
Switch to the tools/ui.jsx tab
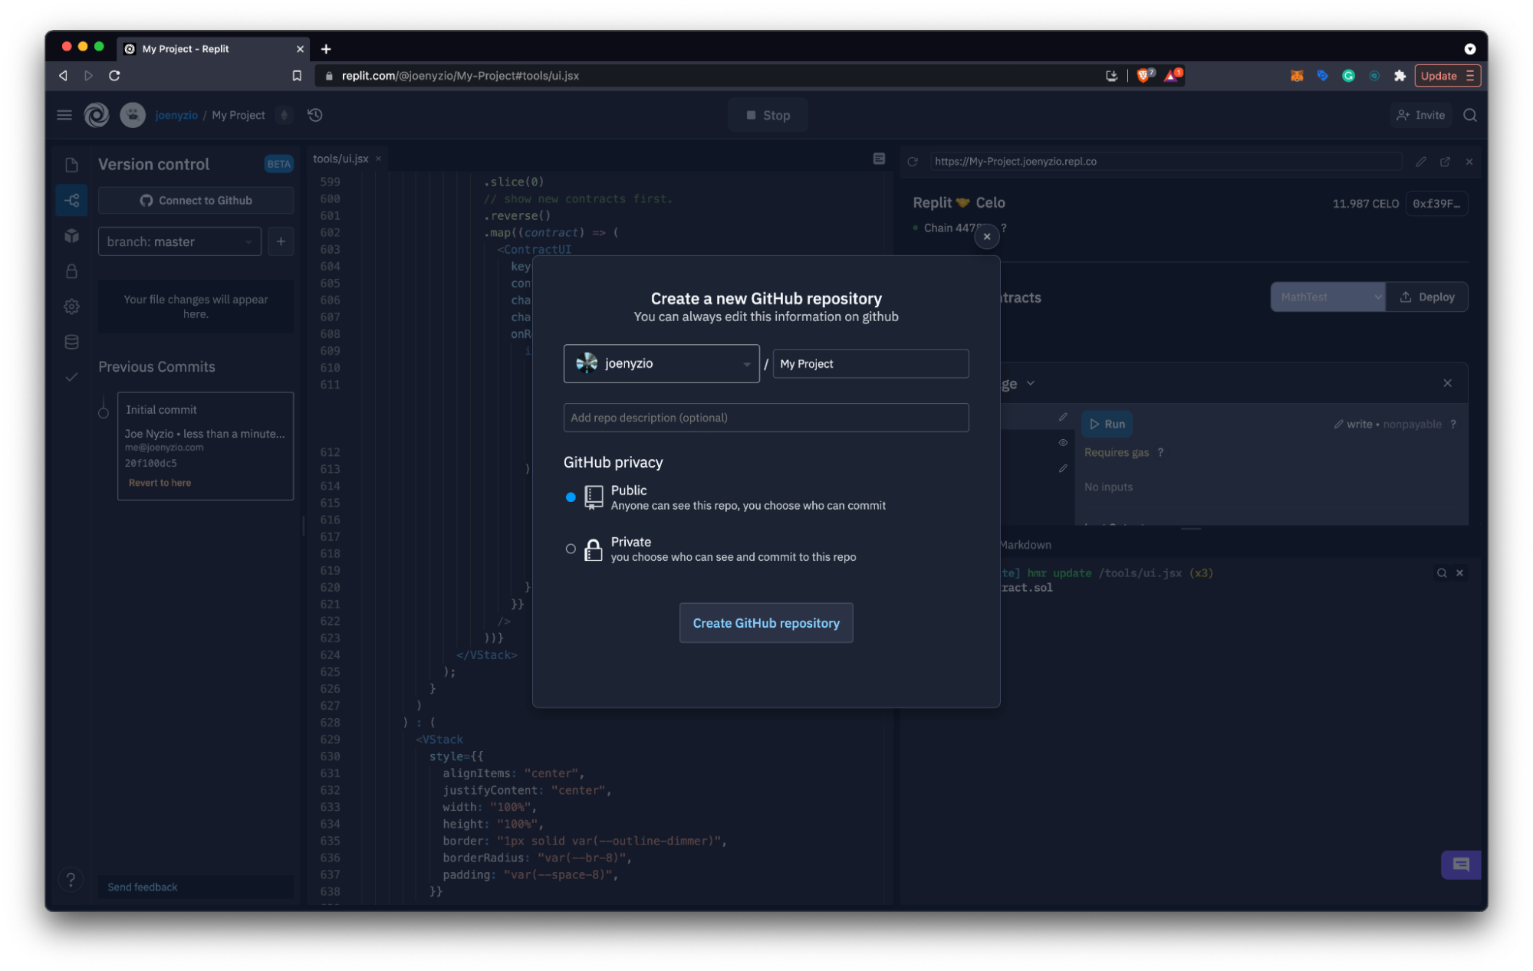point(340,159)
